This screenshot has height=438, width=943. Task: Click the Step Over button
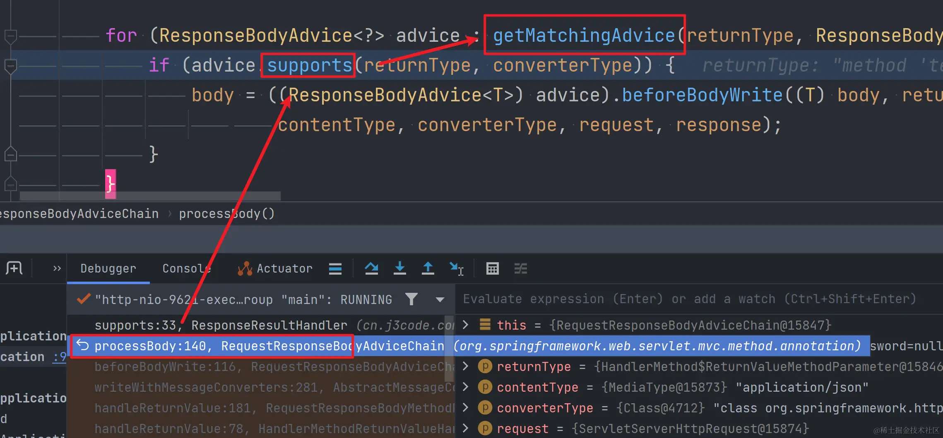tap(371, 269)
